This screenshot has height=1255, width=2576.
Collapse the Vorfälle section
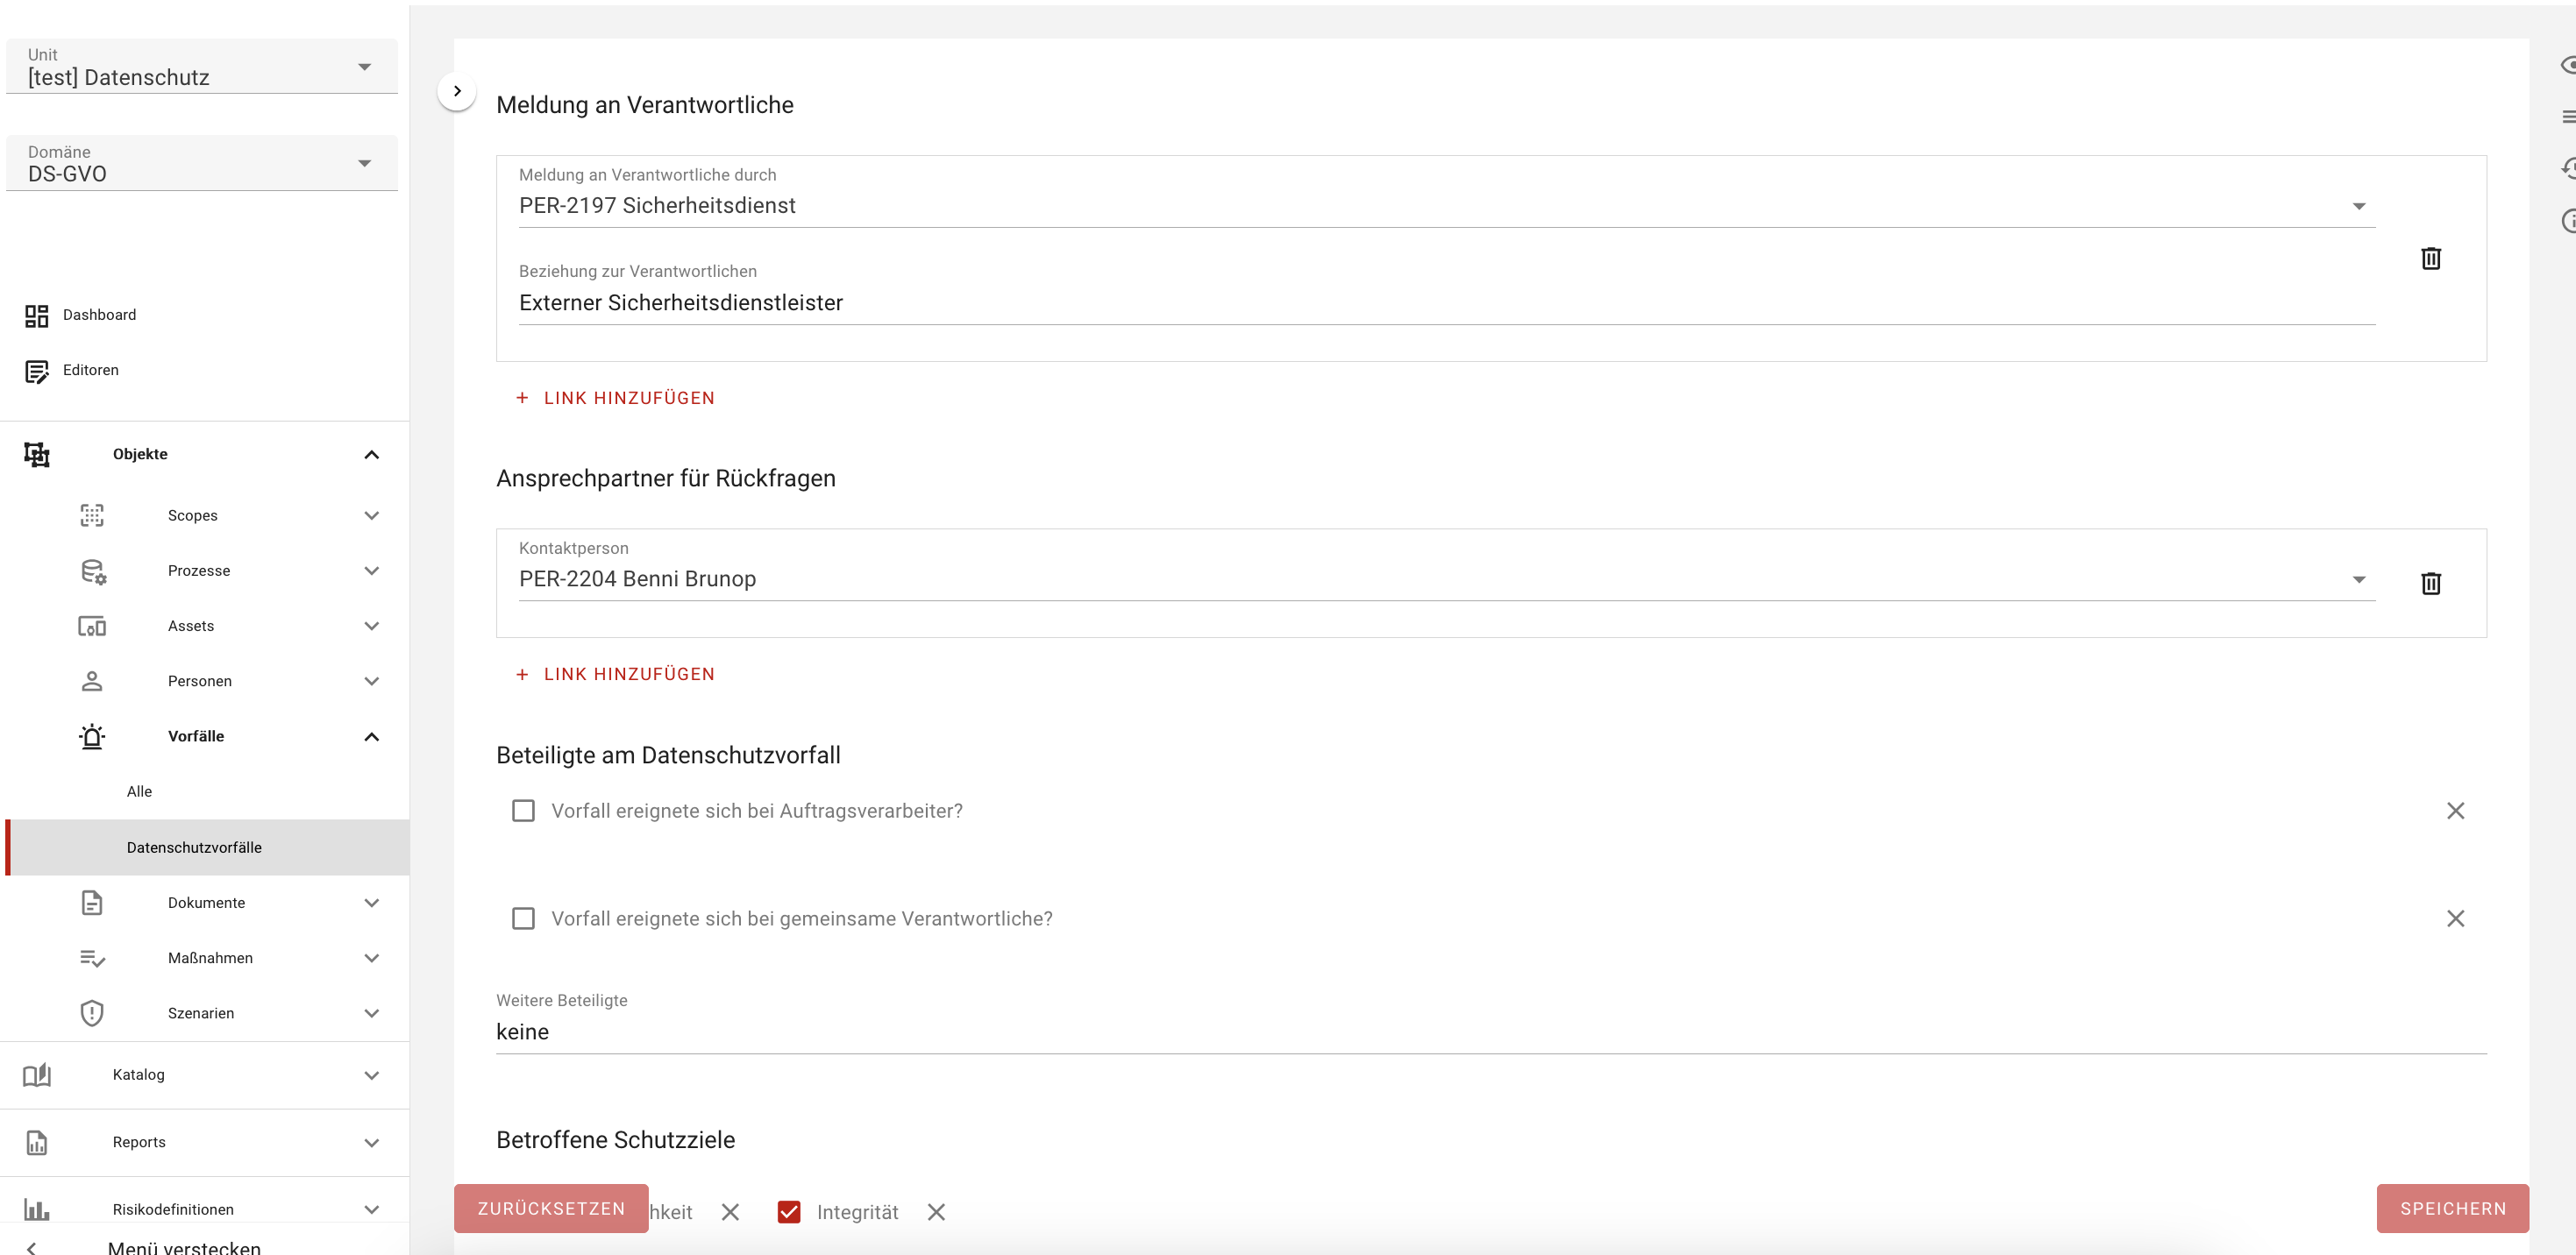click(x=371, y=736)
